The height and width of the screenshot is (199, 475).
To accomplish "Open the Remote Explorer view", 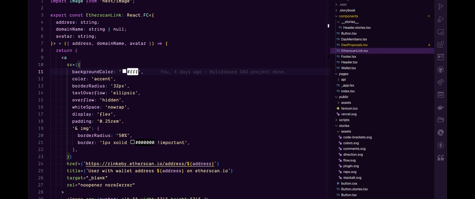I will 440,32.
